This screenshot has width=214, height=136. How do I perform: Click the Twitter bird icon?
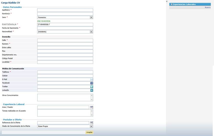coord(92,87)
